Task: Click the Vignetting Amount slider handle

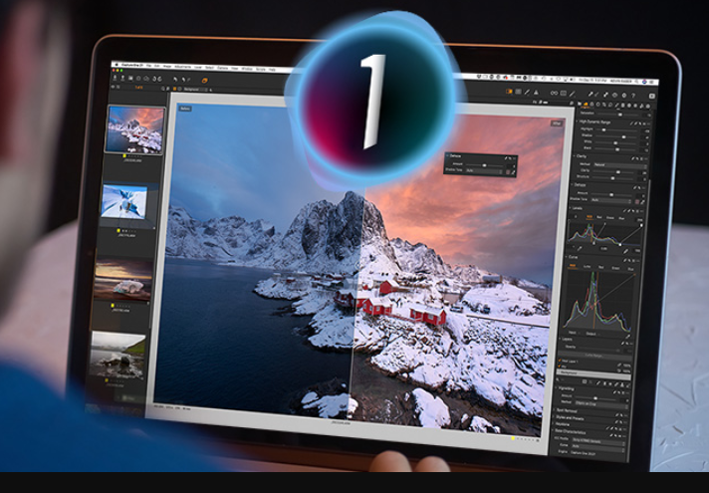Action: (x=595, y=398)
